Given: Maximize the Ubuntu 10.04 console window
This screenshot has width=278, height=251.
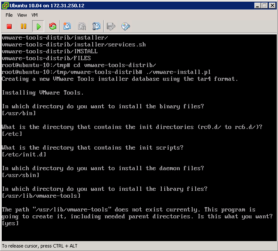Looking at the screenshot, I should click(x=265, y=6).
